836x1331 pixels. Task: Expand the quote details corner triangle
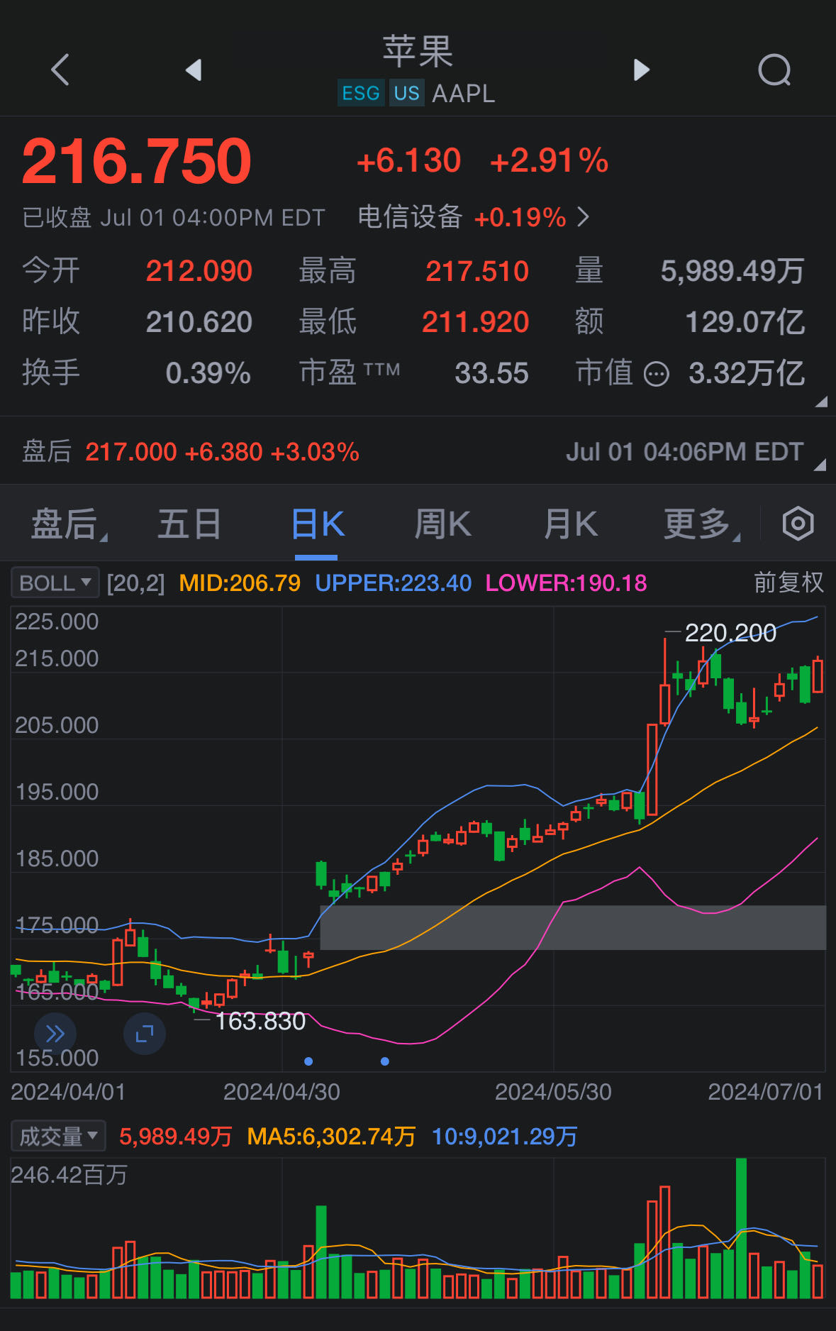(x=821, y=402)
